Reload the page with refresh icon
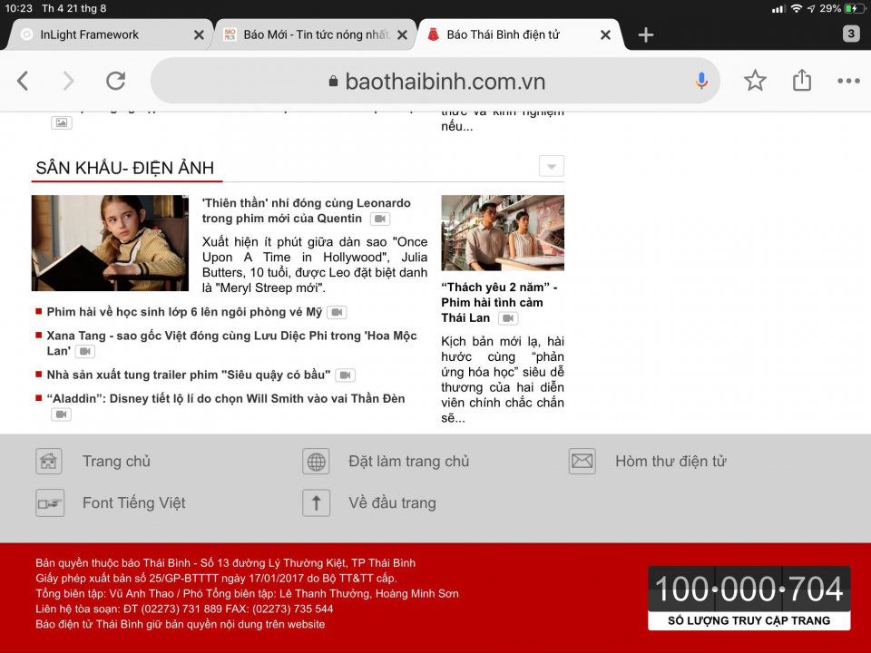This screenshot has width=871, height=653. tap(115, 81)
